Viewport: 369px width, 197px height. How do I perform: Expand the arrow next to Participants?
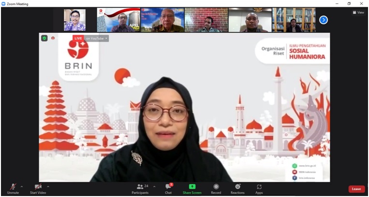(154, 186)
